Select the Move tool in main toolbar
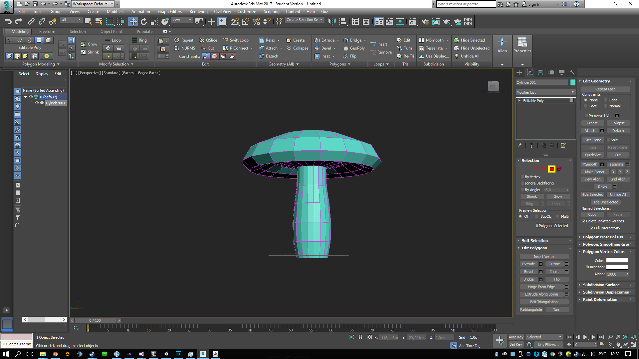 pos(133,22)
